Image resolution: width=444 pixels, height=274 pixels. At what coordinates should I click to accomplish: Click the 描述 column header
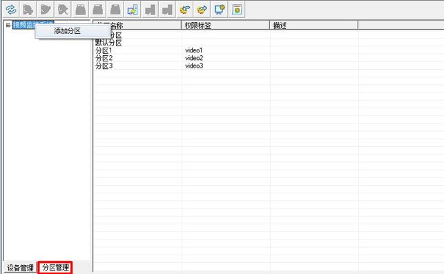(x=313, y=26)
